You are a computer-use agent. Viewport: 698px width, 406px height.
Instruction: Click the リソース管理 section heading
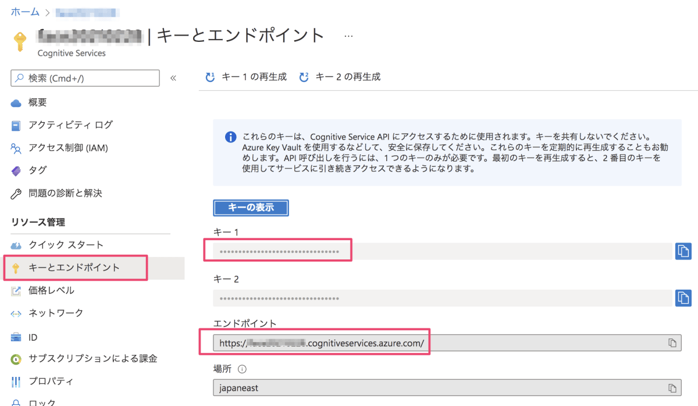(x=38, y=222)
